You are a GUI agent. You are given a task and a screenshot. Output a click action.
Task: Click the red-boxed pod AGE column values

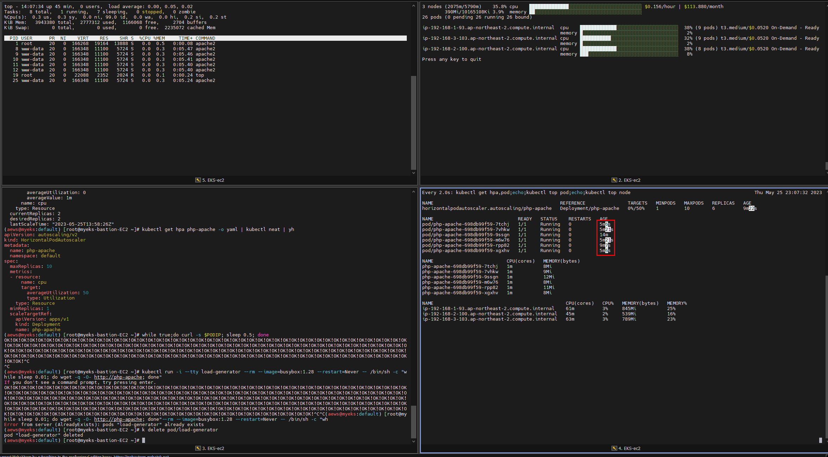coord(606,237)
